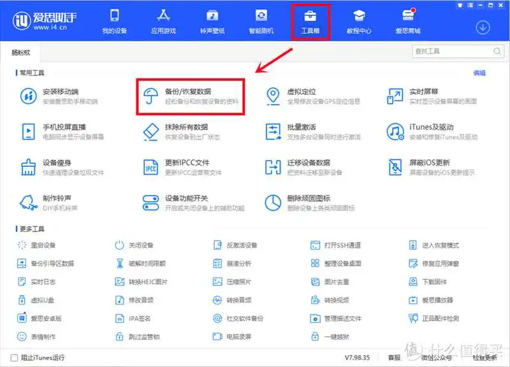Open 设备瘦身 cleanup tool

click(62, 167)
